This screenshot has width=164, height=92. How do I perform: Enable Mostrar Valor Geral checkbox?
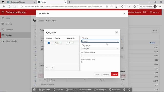click(x=83, y=62)
